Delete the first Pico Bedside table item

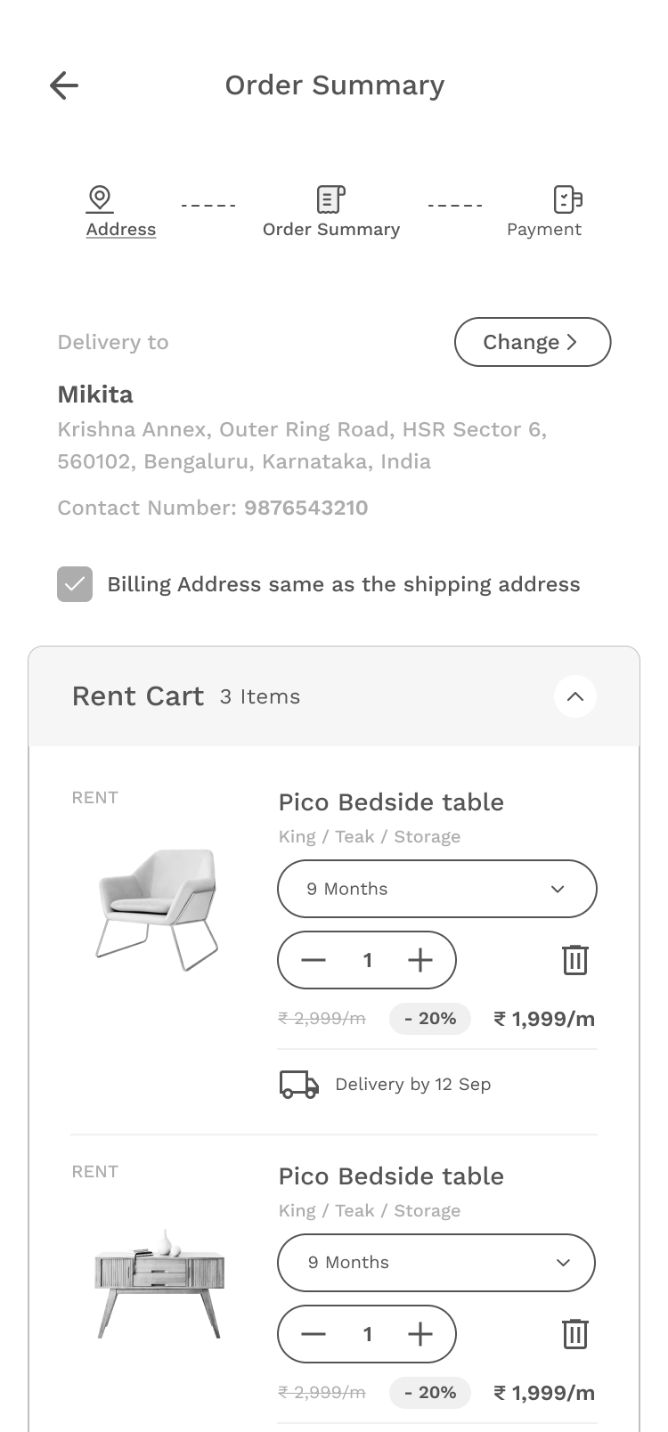[x=574, y=960]
